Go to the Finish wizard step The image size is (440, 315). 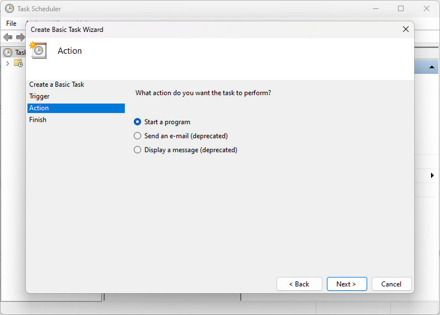(38, 120)
